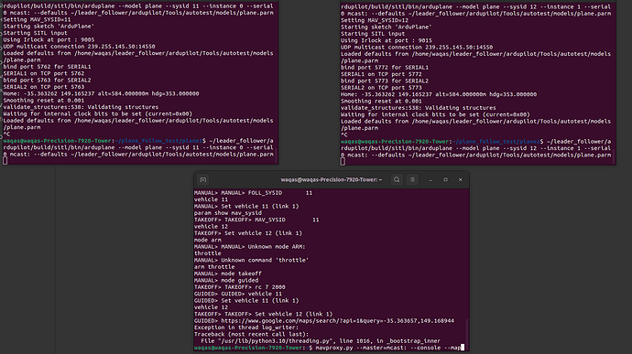Click 'validate_structures:538' line in right terminal
This screenshot has width=632, height=354.
(419, 108)
